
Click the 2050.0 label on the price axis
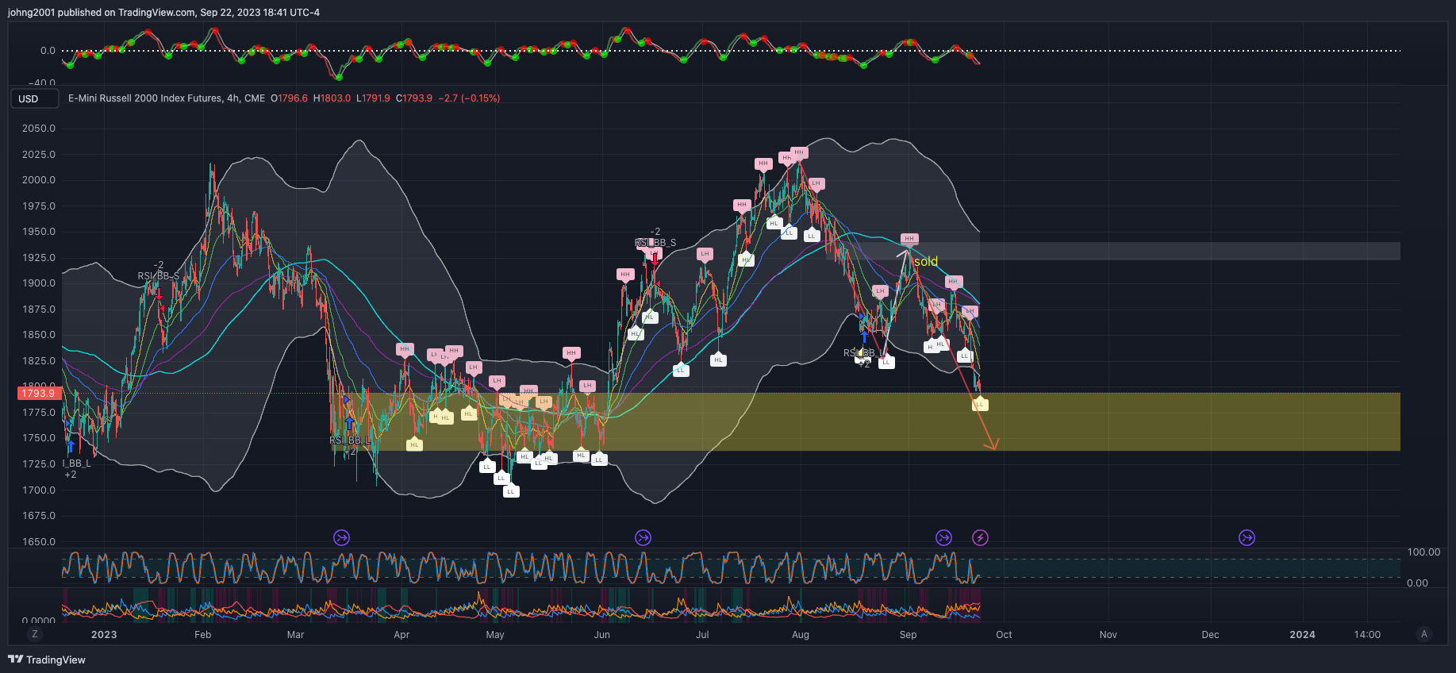[x=39, y=128]
